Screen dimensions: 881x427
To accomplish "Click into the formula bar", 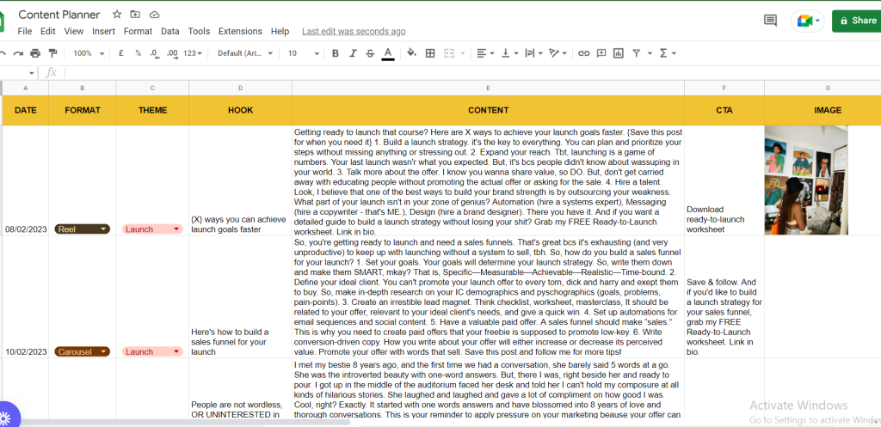I will pyautogui.click(x=472, y=73).
